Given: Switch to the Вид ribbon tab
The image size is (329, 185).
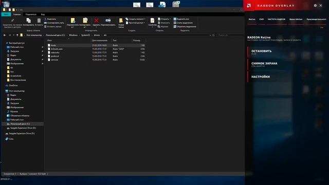Looking at the screenshot, I should pyautogui.click(x=43, y=14).
